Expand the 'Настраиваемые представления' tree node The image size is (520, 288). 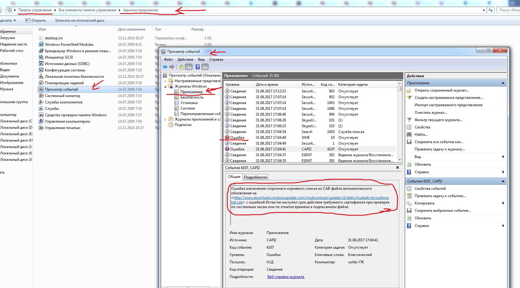(165, 81)
